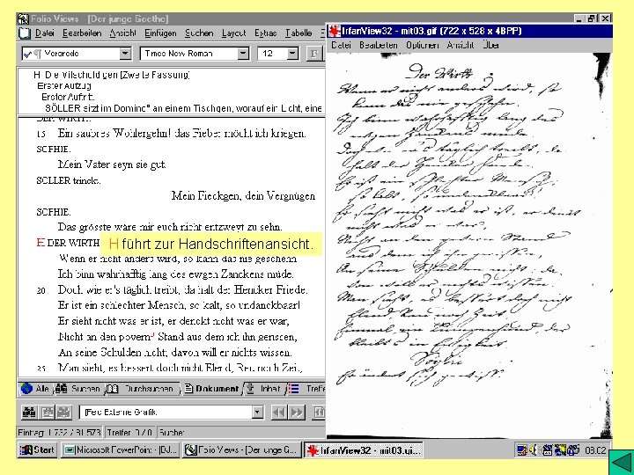Expand the font size 12 dropdown arrow

tap(292, 54)
